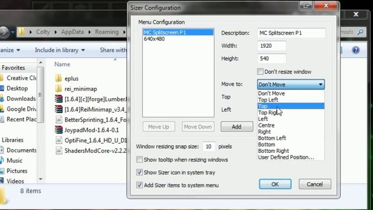This screenshot has width=373, height=210.
Task: Open Libraries in the navigation pane
Action: point(12,140)
